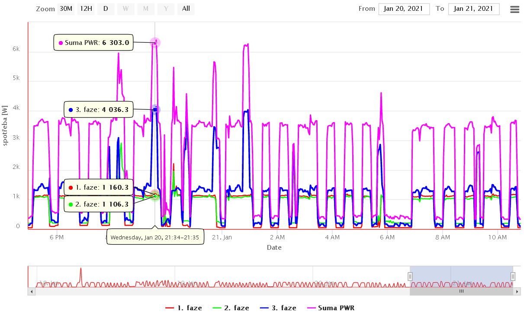Click the 3. faze square data marker
524x315 pixels.
pos(155,110)
